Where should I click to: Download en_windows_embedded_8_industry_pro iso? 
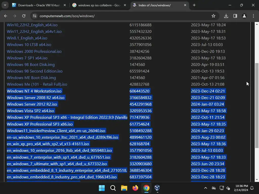[62, 177]
